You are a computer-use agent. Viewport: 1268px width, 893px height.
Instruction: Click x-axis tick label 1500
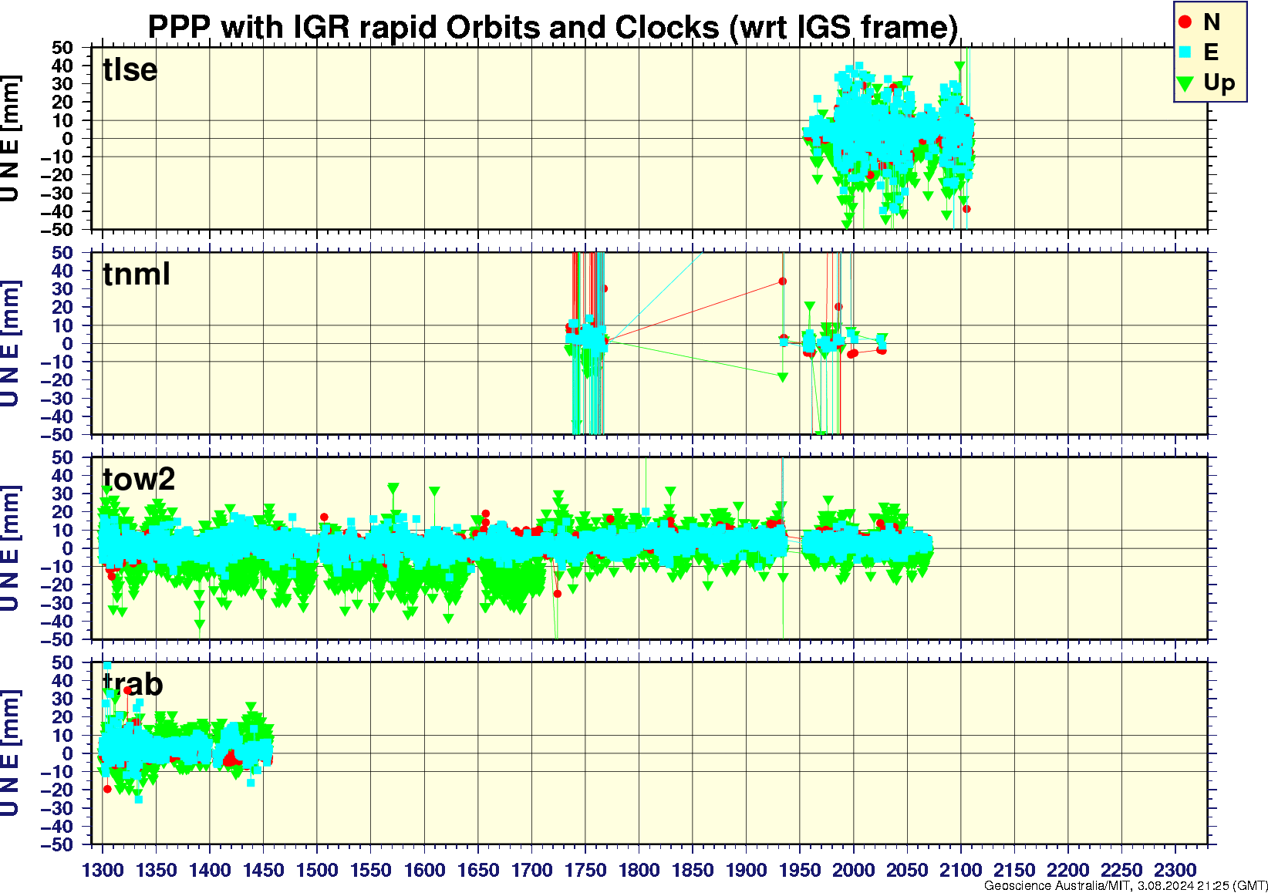click(x=317, y=870)
